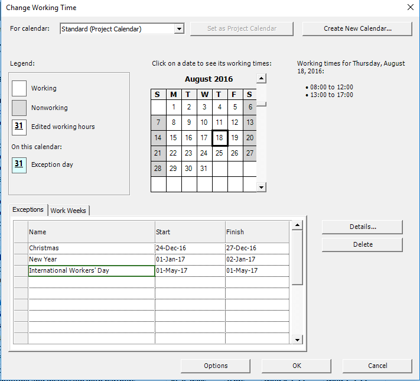The height and width of the screenshot is (381, 420).
Task: Open the Options dialog
Action: pyautogui.click(x=216, y=366)
